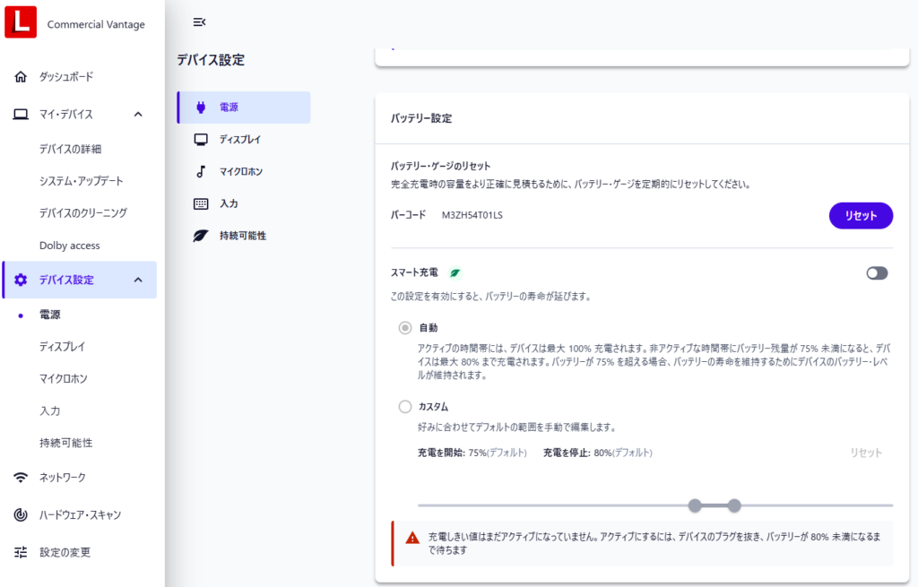Click the 設定の変更 sliders icon
Viewport: 918px width, 587px height.
(x=21, y=552)
